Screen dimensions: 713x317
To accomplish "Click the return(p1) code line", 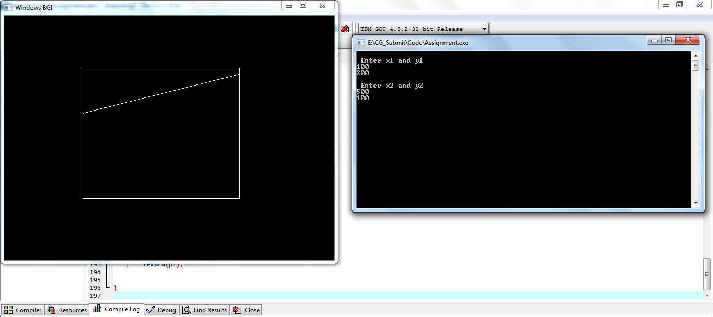I will [162, 264].
